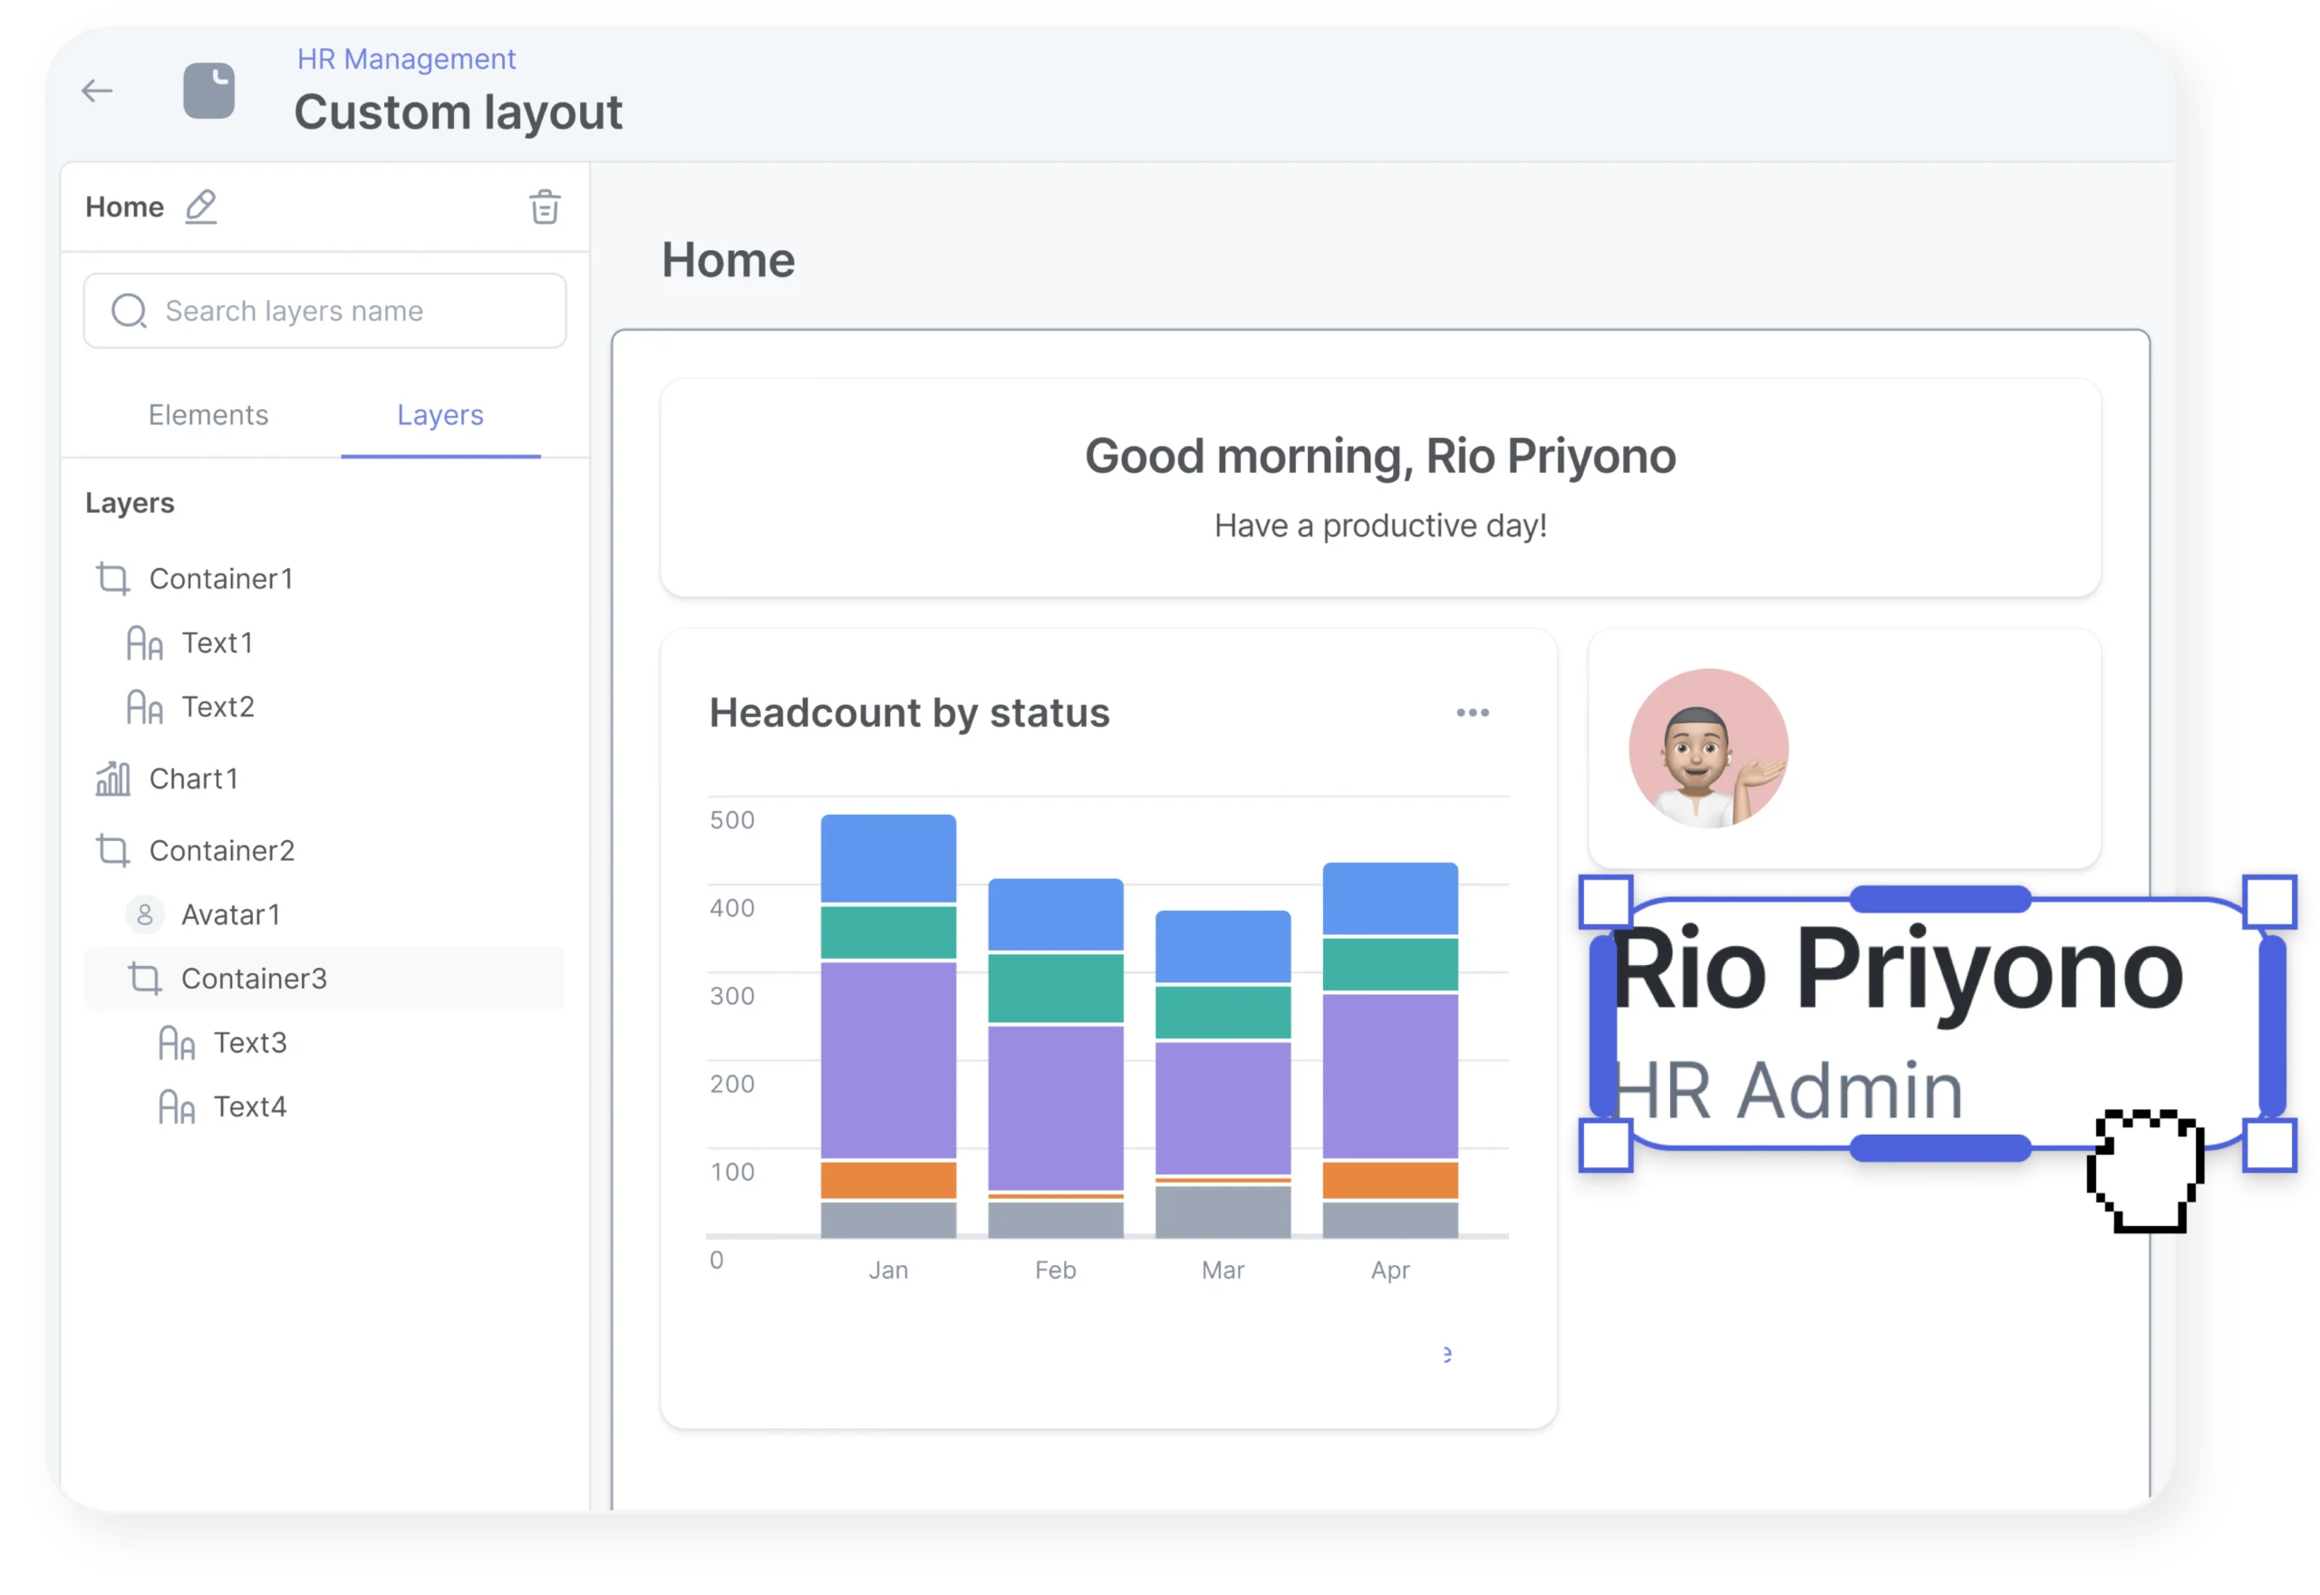
Task: Open the HR Management breadcrumb link
Action: pyautogui.click(x=406, y=59)
